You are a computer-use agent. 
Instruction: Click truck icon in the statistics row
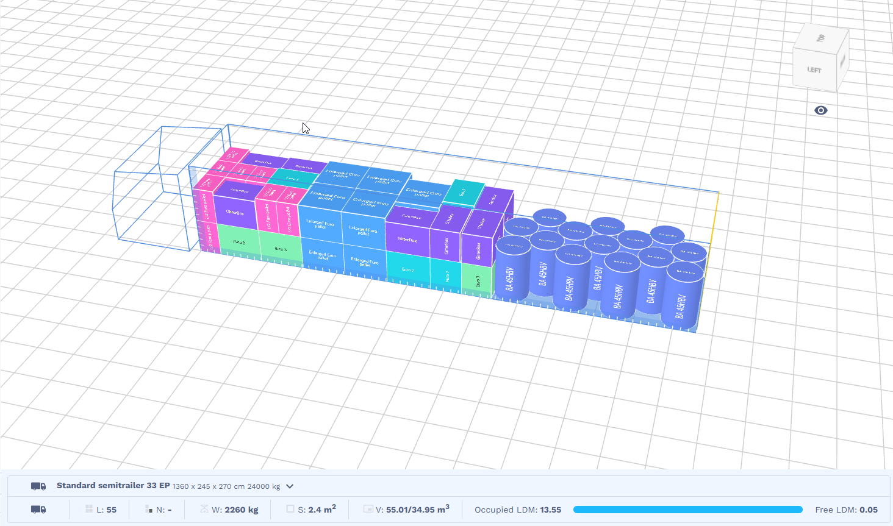pos(38,510)
